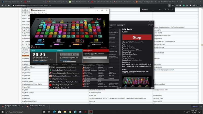This screenshot has width=203, height=114.
Task: Select the Alphabet Shoot 2 row in the list
Action: pos(101,77)
